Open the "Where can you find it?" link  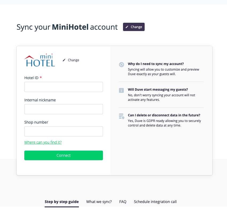[43, 142]
